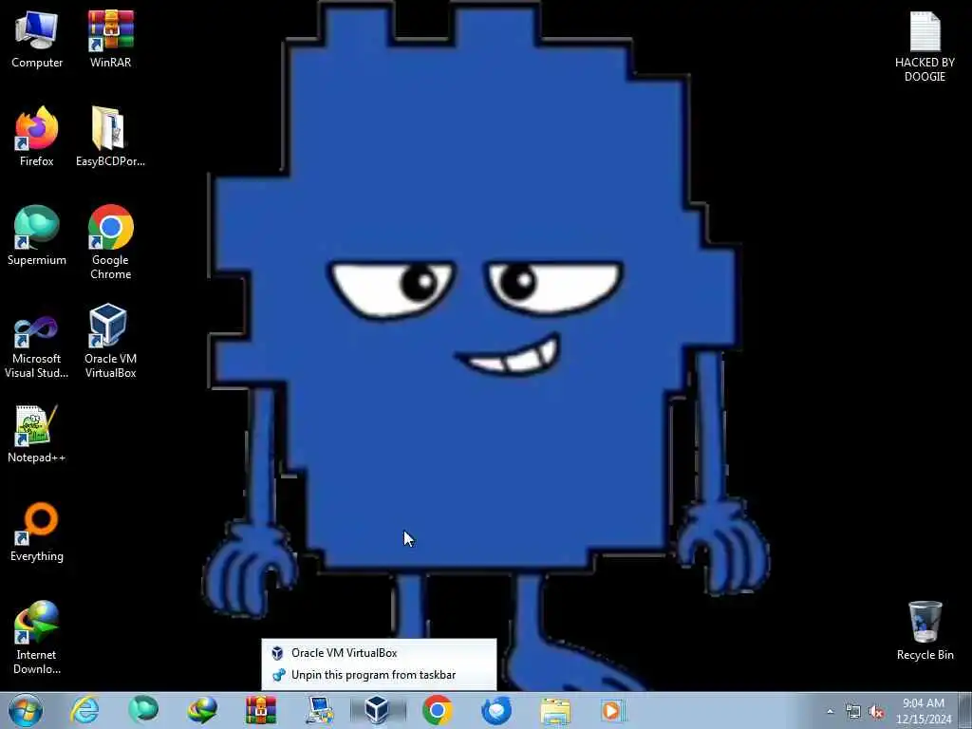This screenshot has height=729, width=972.
Task: Select the Everything desktop shortcut
Action: click(x=37, y=532)
